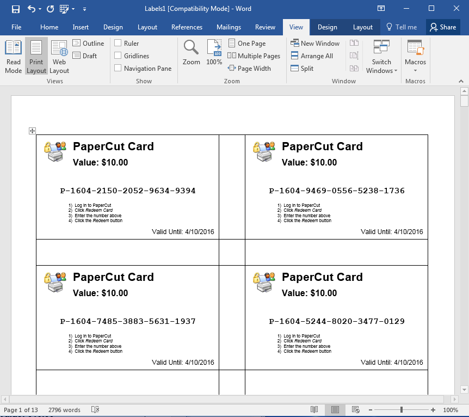Click the scroll down arrow

pyautogui.click(x=464, y=389)
